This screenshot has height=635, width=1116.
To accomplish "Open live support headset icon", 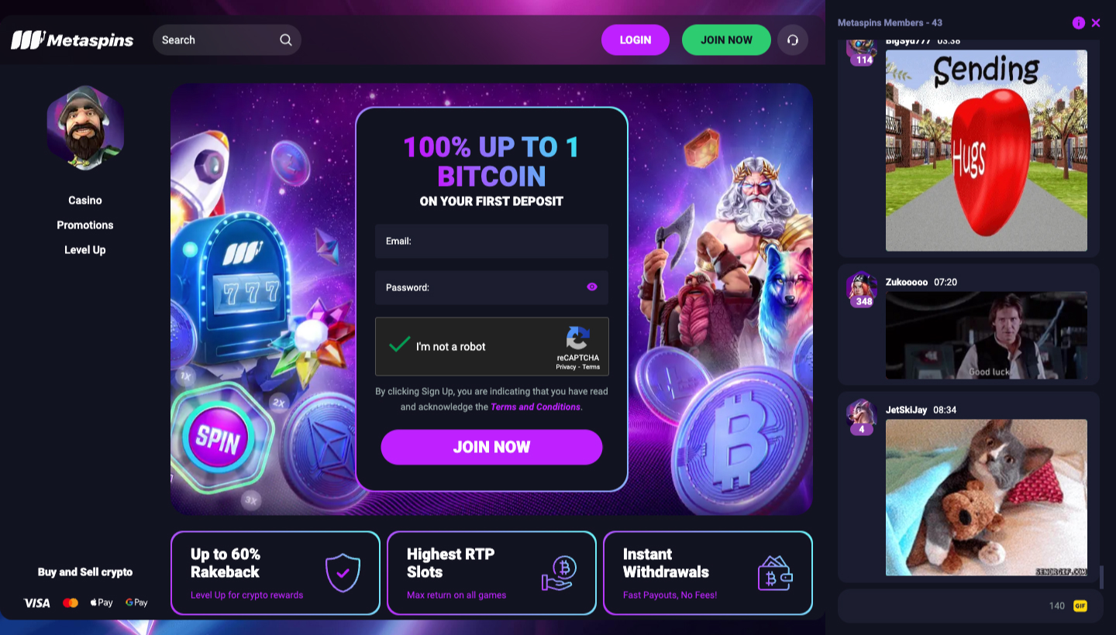I will click(792, 40).
